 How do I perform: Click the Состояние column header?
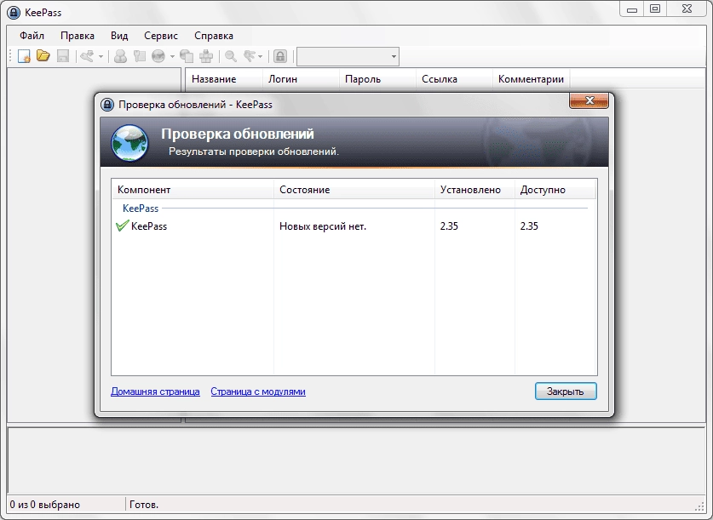(354, 190)
